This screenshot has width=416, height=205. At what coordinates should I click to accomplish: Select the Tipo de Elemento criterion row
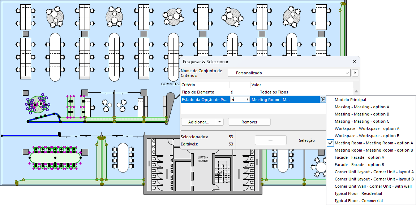267,92
